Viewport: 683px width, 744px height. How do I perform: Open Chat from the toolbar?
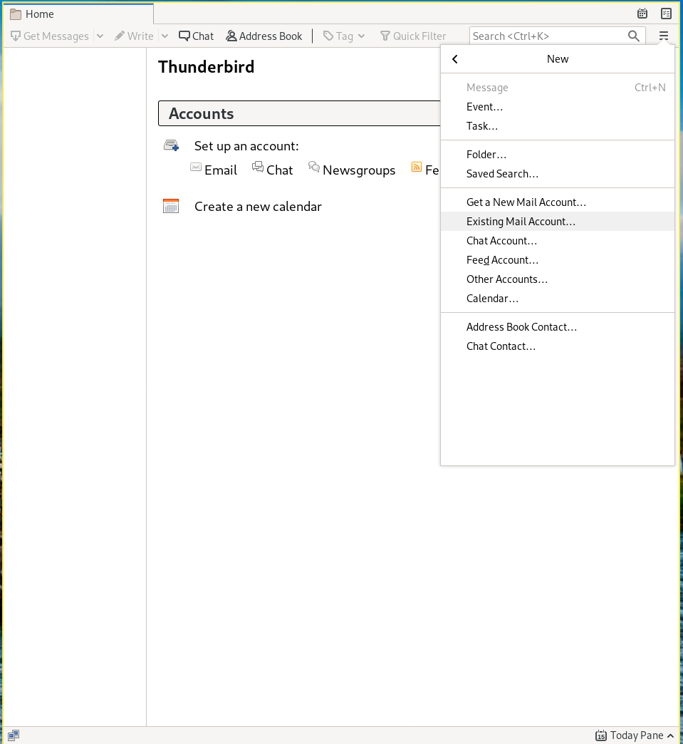[196, 36]
